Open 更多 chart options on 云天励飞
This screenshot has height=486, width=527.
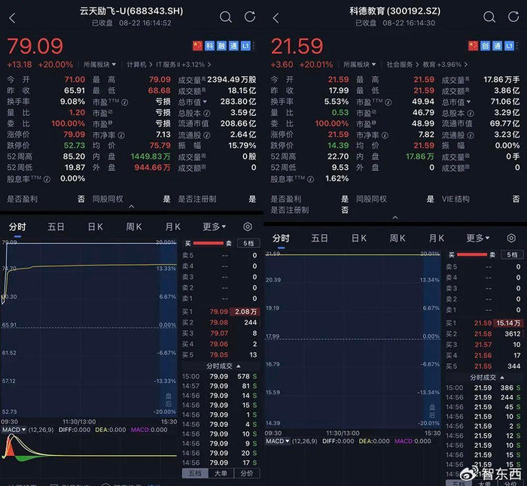point(215,226)
